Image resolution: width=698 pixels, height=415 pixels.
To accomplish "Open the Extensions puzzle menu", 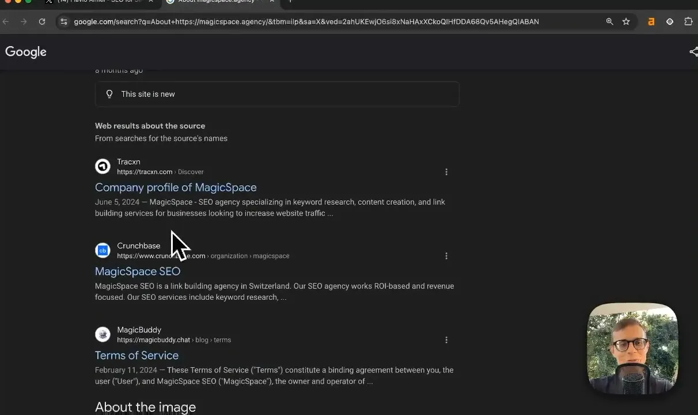I will coord(688,22).
